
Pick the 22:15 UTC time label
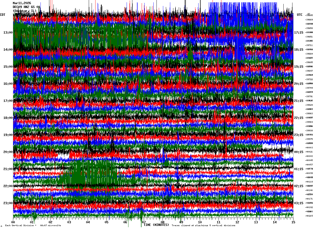tap(299, 118)
